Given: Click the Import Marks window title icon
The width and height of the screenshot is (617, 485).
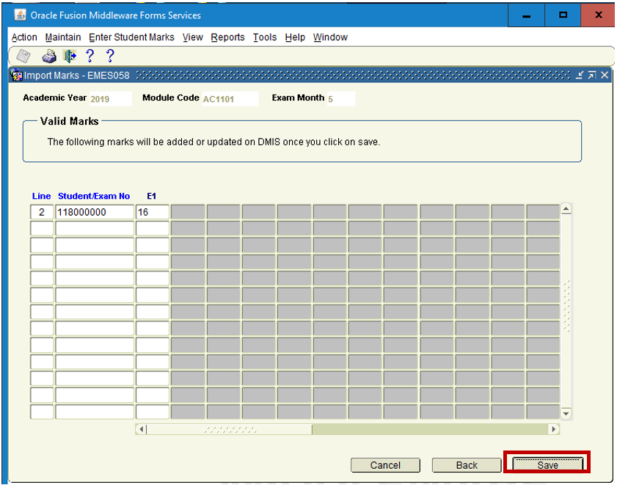Looking at the screenshot, I should pos(17,76).
